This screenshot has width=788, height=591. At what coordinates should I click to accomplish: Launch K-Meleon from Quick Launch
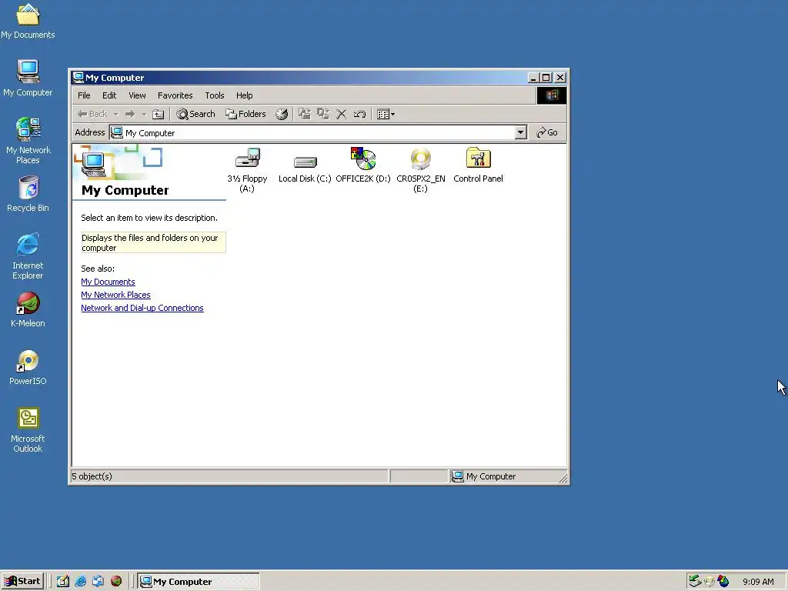tap(116, 581)
